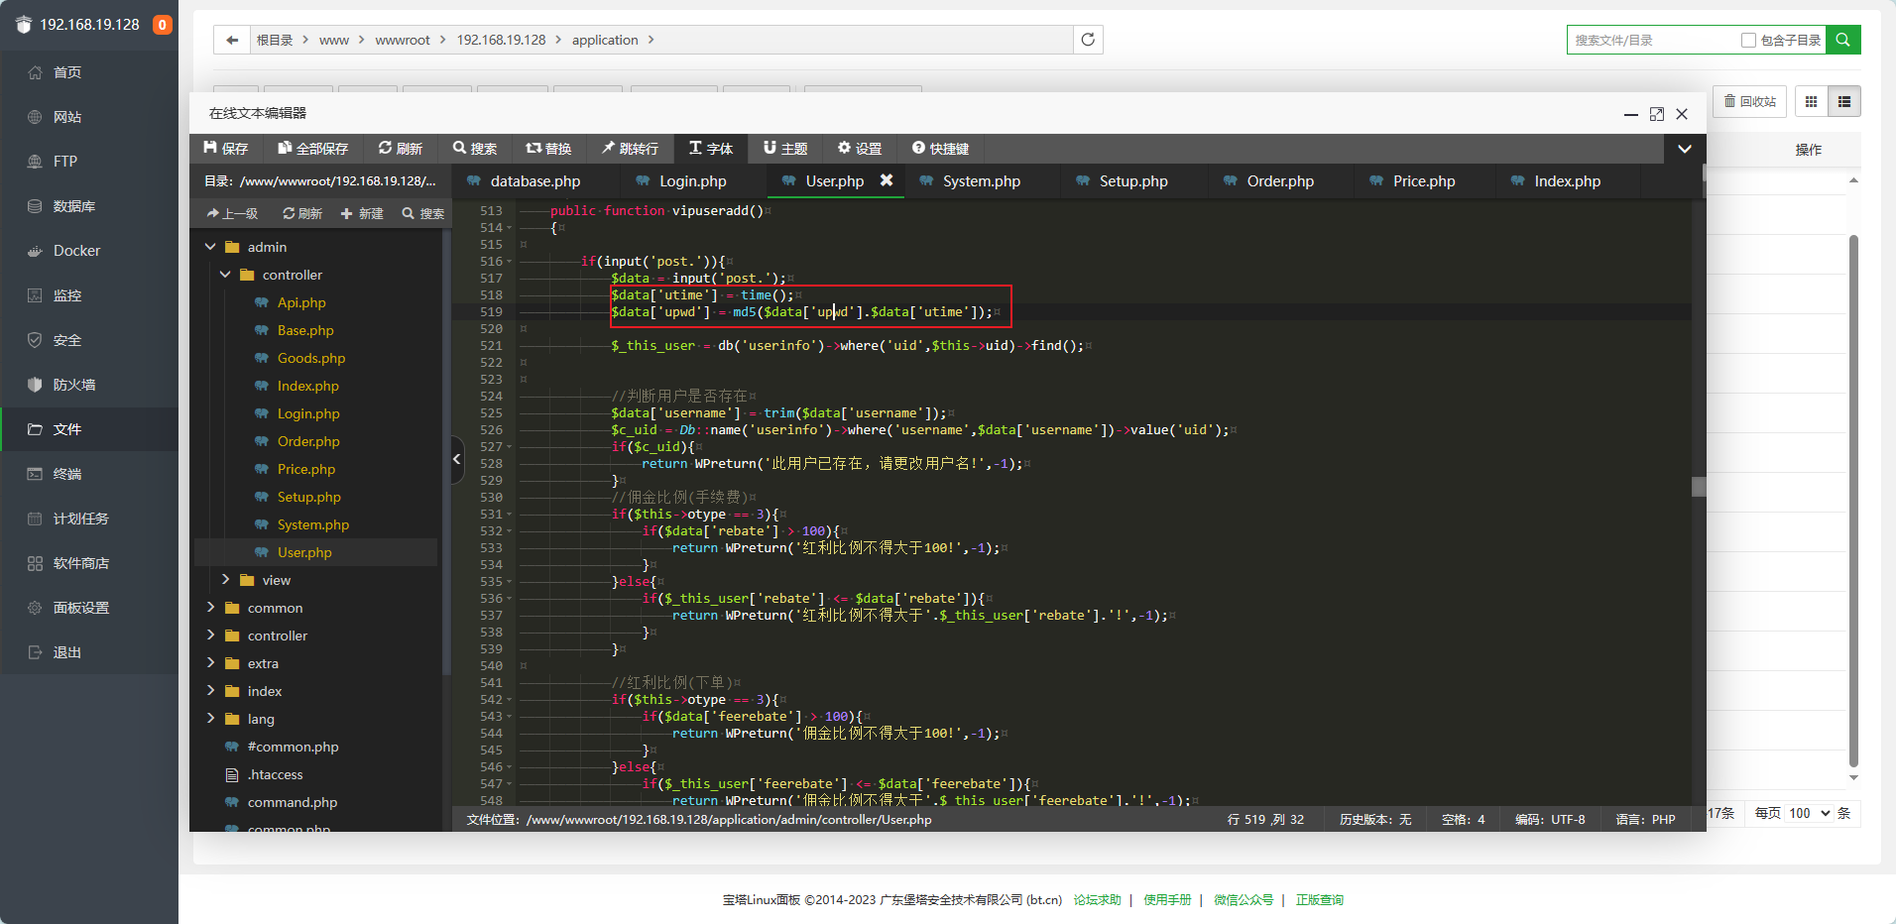Viewport: 1896px width, 924px height.
Task: Go back using the path arrow button
Action: pyautogui.click(x=232, y=40)
